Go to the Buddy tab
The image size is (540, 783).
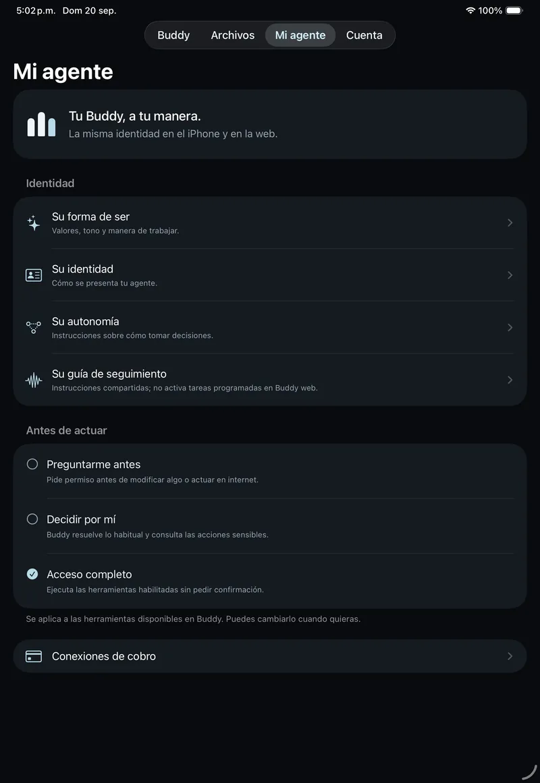click(173, 35)
